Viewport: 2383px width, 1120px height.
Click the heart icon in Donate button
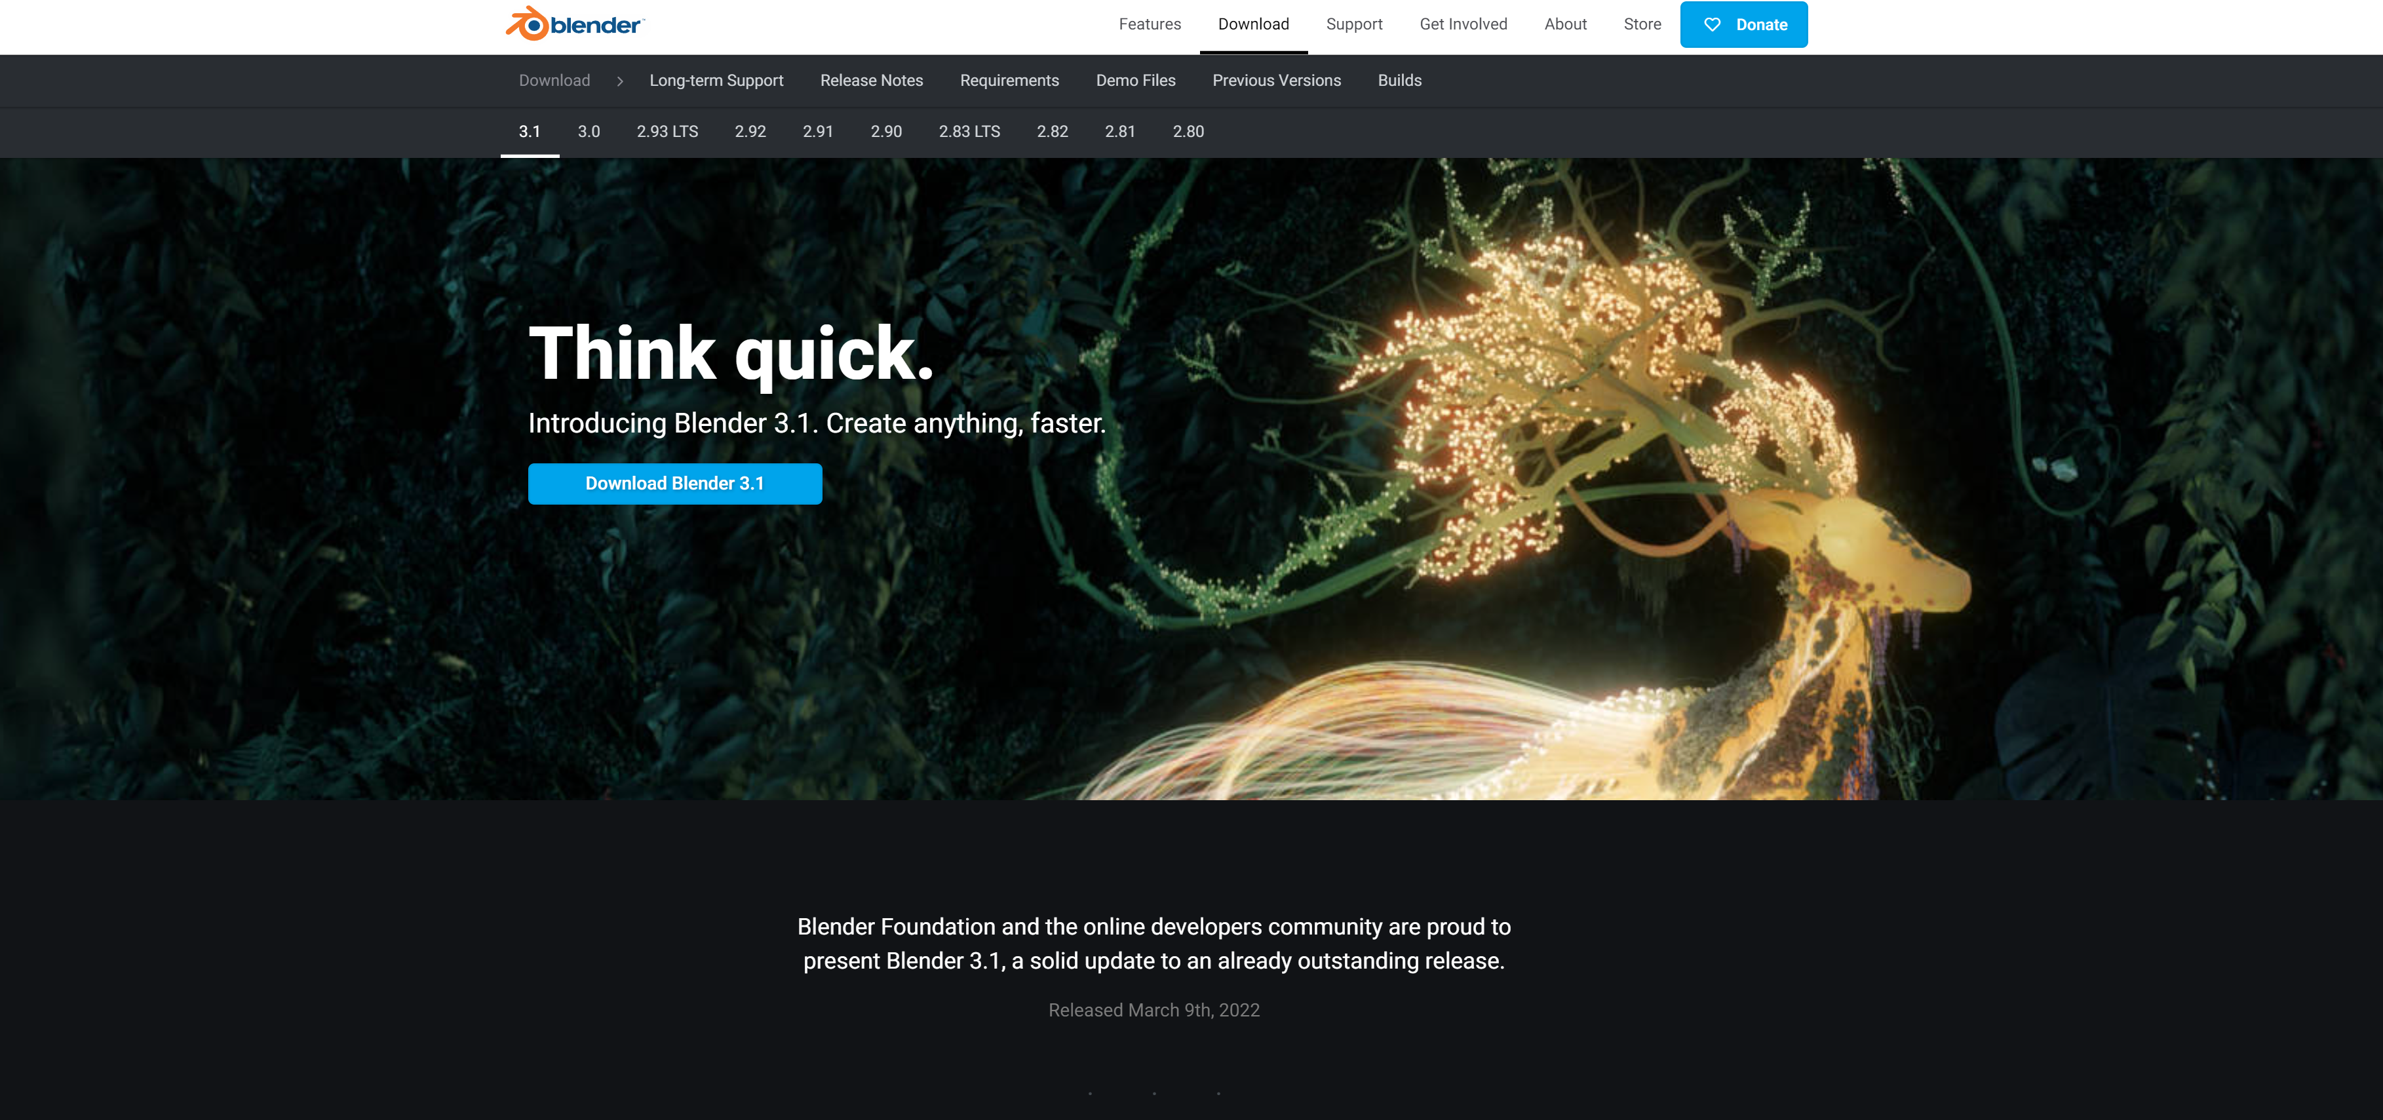pos(1711,25)
